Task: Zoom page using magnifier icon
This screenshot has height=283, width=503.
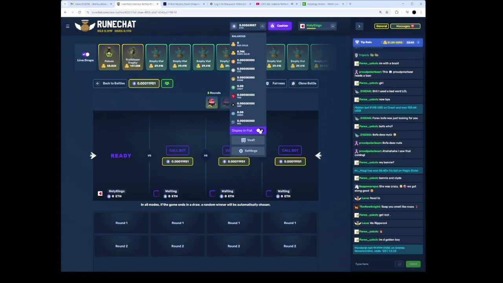Action: pos(380,12)
